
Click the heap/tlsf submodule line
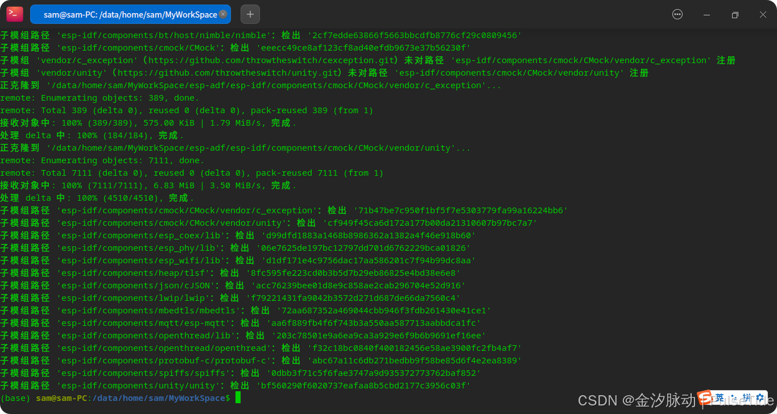[x=230, y=273]
